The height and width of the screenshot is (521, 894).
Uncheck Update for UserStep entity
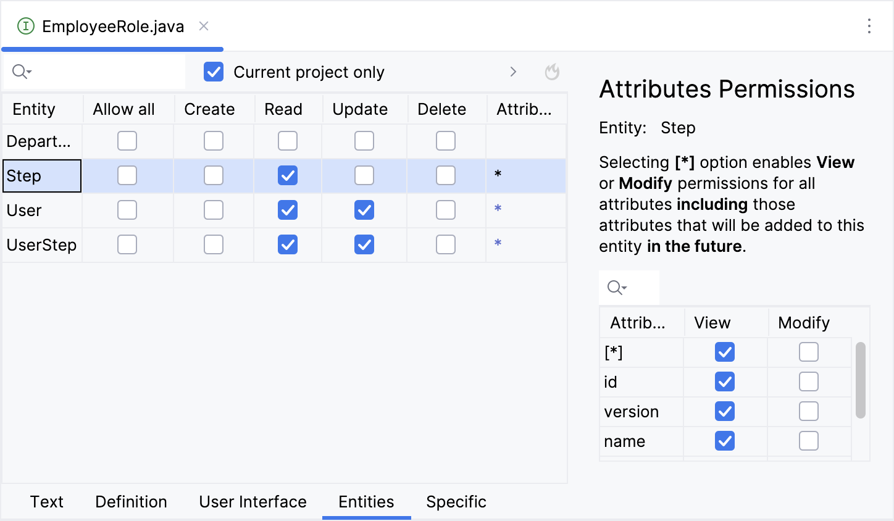click(364, 244)
